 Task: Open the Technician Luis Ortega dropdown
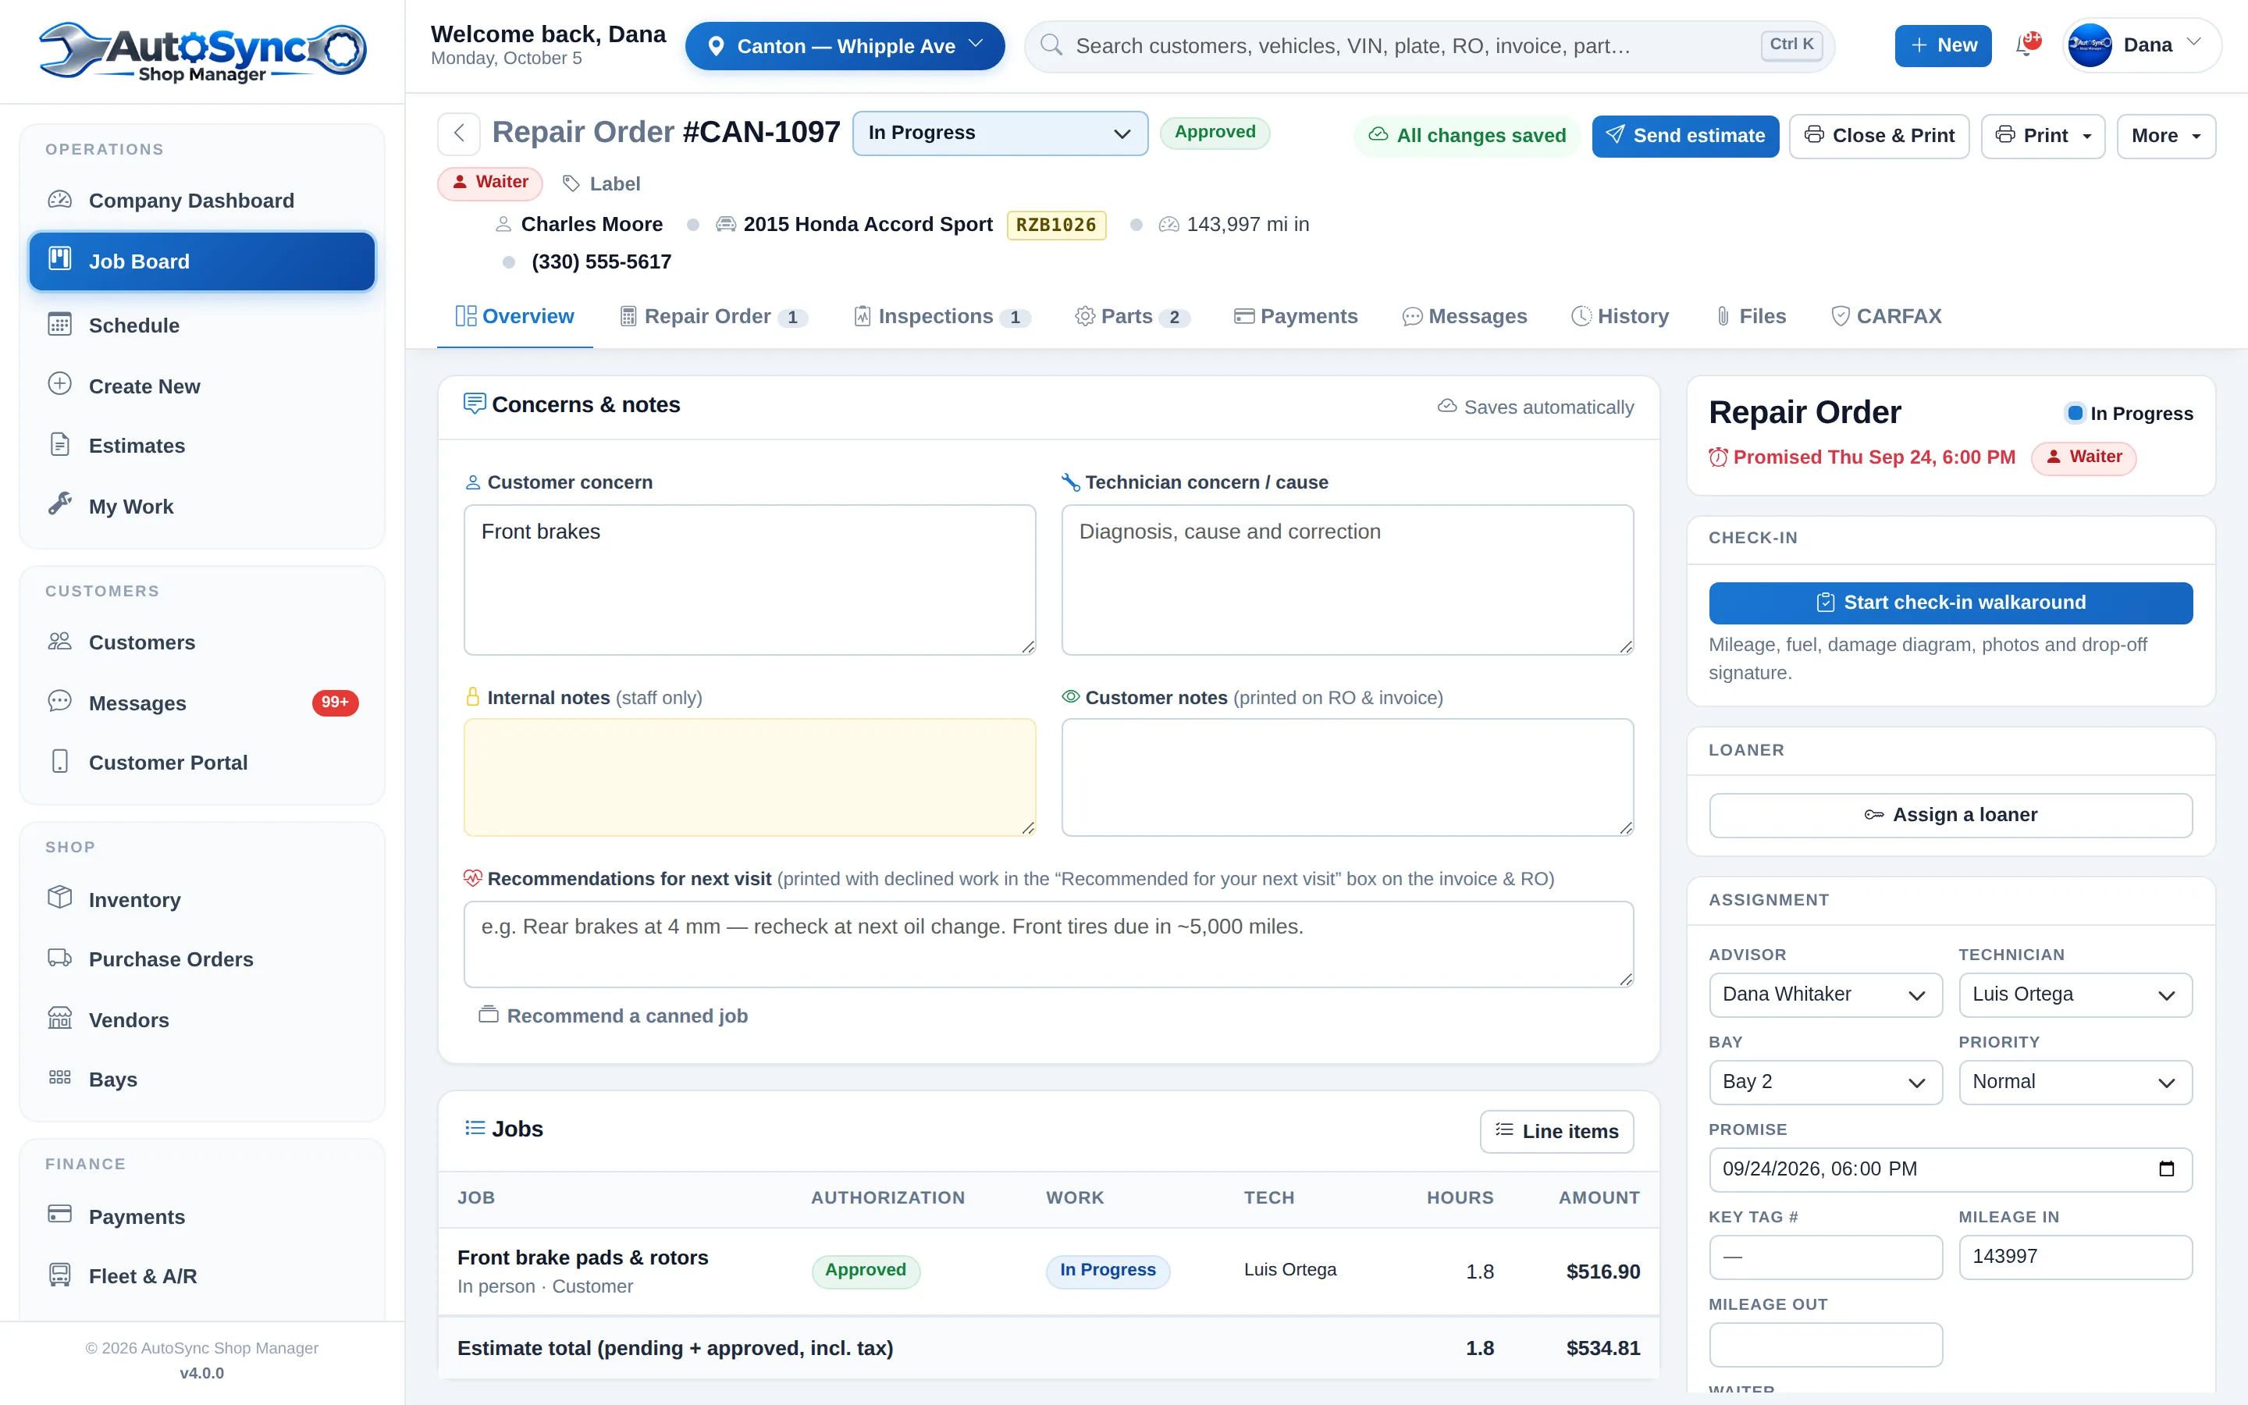tap(2075, 994)
